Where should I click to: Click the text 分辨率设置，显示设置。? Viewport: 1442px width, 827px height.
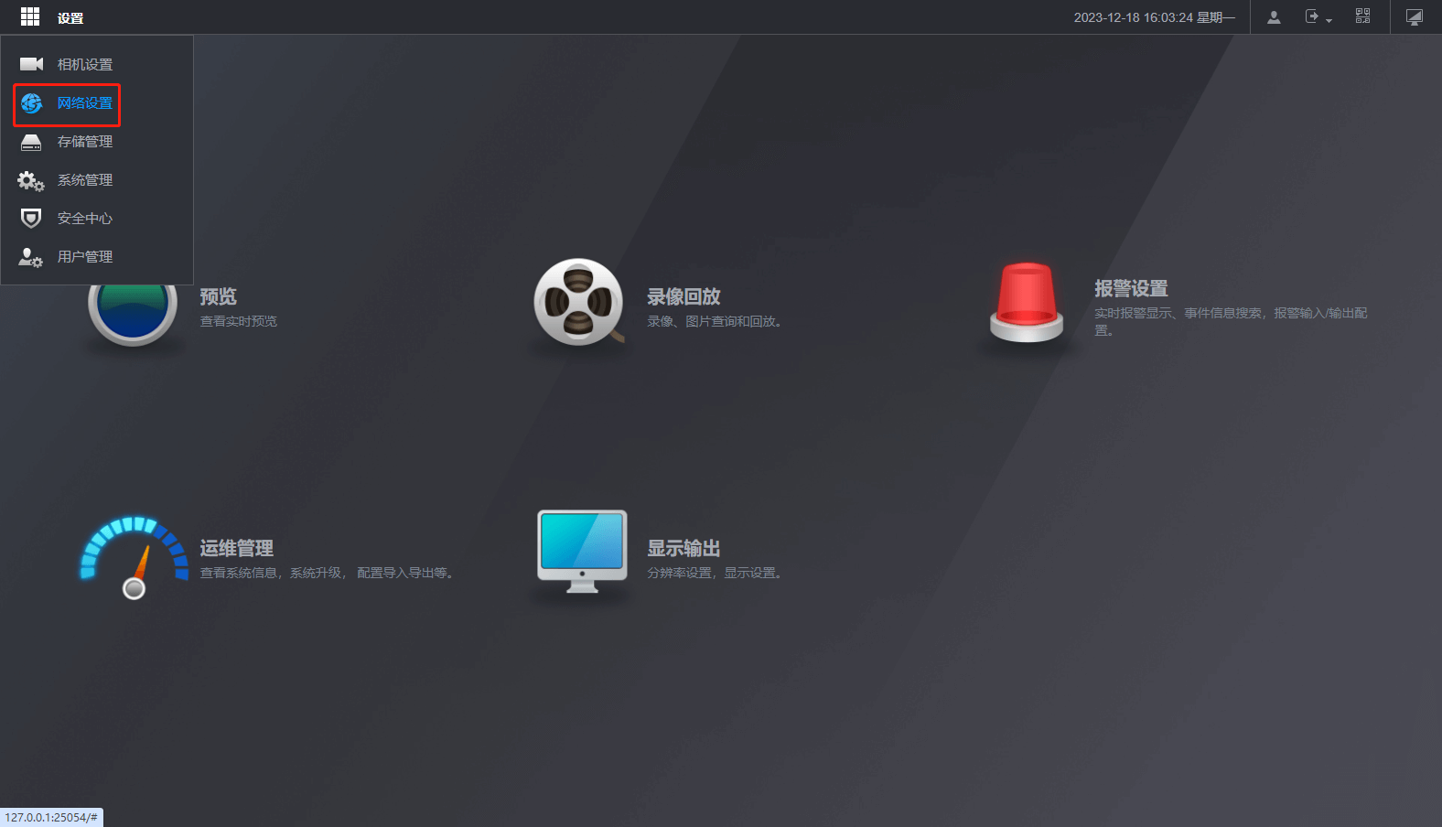coord(715,573)
